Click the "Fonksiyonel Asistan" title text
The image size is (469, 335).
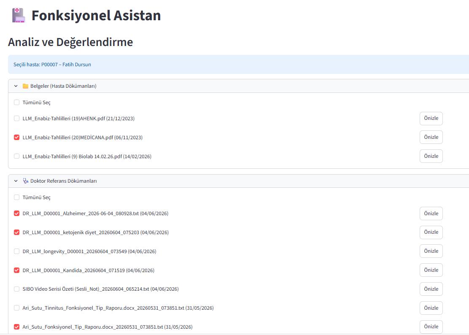pos(96,16)
